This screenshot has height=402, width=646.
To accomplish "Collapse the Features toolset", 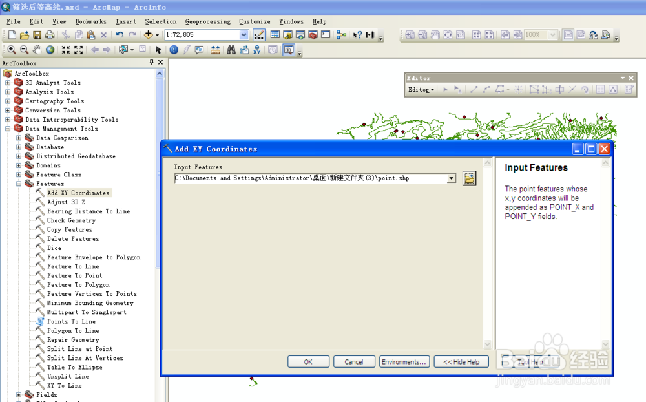I will tap(19, 184).
